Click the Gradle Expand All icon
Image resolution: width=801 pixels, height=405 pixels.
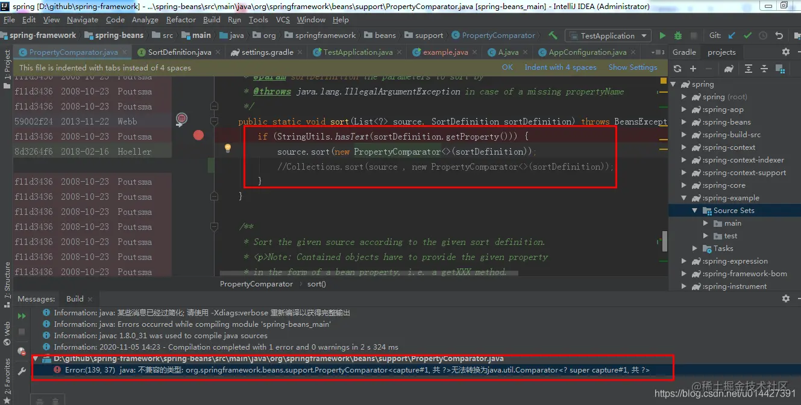pos(749,69)
